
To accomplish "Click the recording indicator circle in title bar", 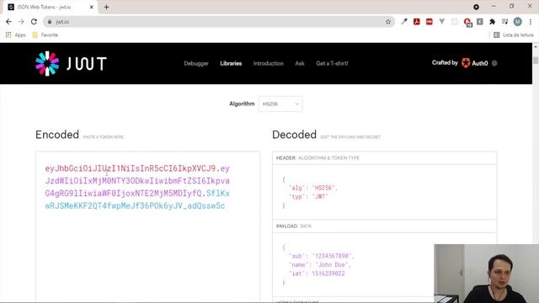I will coord(476,7).
